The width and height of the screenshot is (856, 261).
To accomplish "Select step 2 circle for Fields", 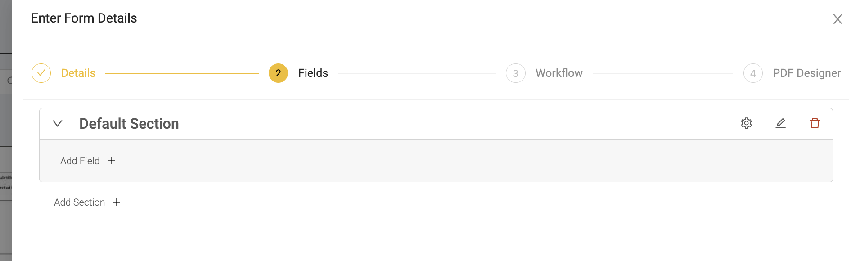I will click(278, 73).
